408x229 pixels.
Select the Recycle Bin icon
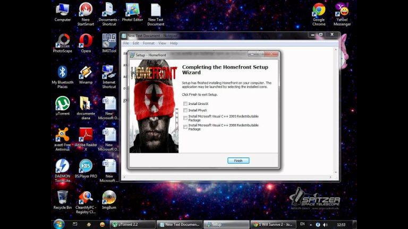coord(63,200)
